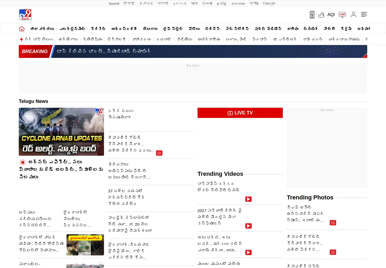Open the Web Stories (వెబ్ స్టోరీస్) menu

pos(237,29)
